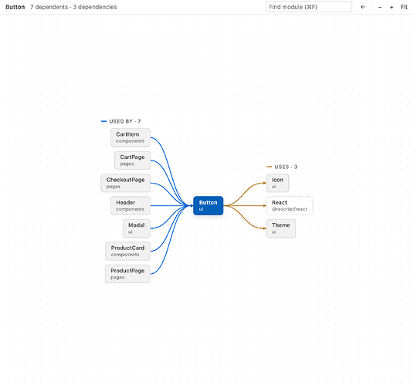Open the React @rescript/react node
Screen dimensions: 414x385
tap(290, 206)
